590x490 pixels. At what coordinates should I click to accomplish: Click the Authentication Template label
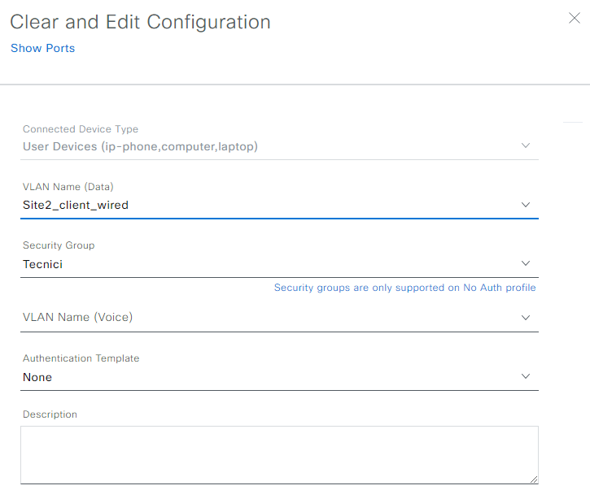81,358
